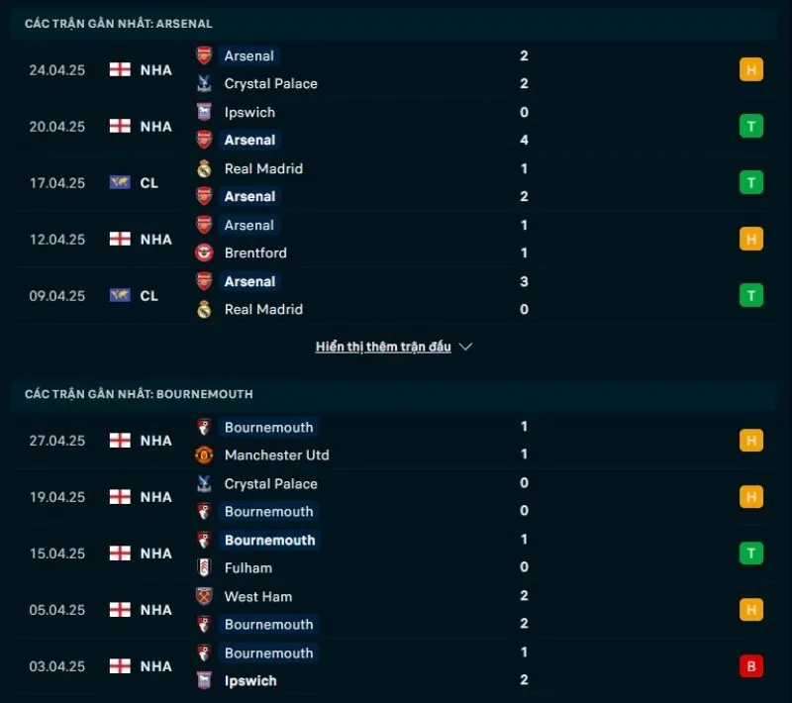
Task: Open the 15.04.25 Bournemouth vs Fulham match date
Action: [57, 553]
